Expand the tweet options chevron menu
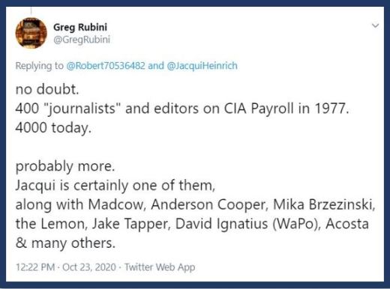This screenshot has width=390, height=289. coord(376,25)
